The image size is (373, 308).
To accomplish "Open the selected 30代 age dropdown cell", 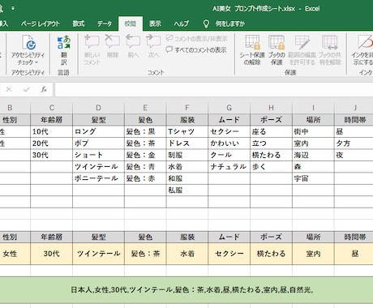I will coord(52,254).
